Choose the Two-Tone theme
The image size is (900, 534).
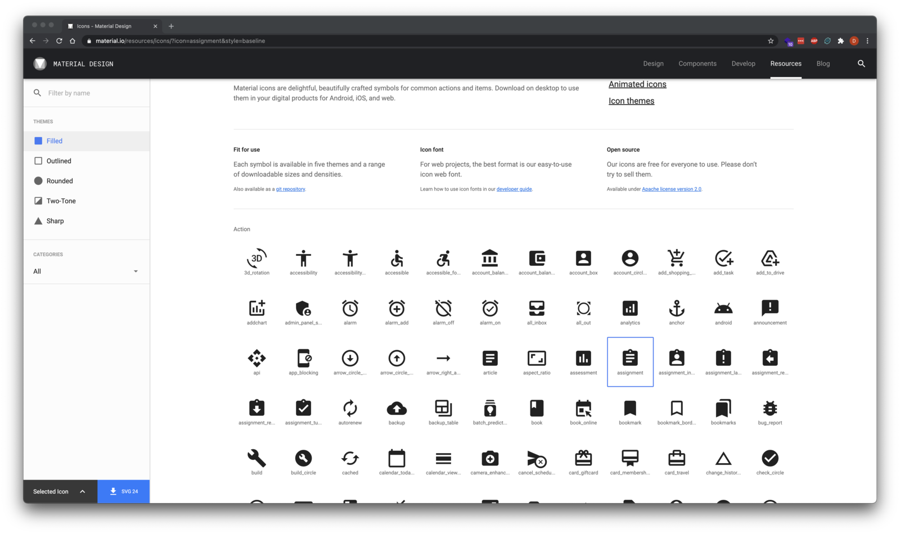click(87, 201)
